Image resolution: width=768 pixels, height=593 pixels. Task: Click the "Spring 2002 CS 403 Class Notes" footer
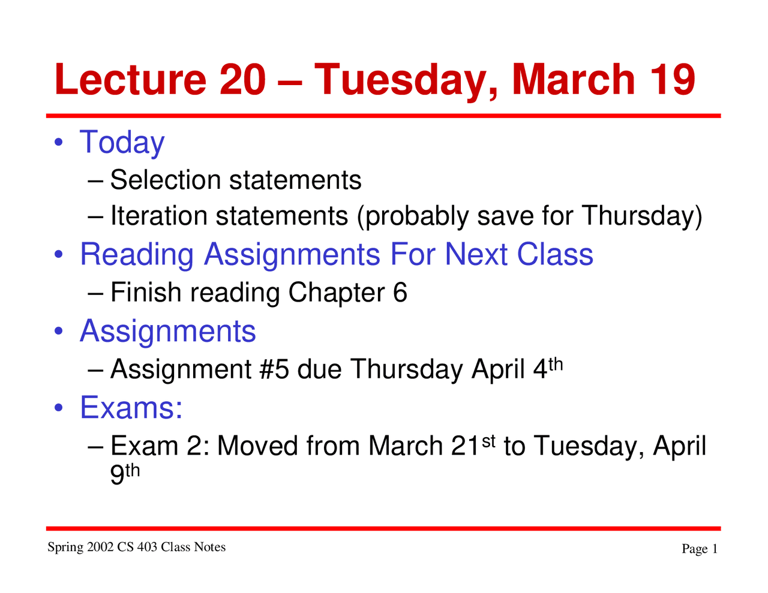[137, 547]
